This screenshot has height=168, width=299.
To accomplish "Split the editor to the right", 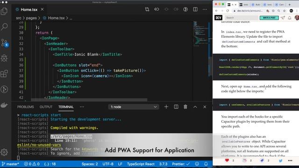I will click(x=195, y=9).
